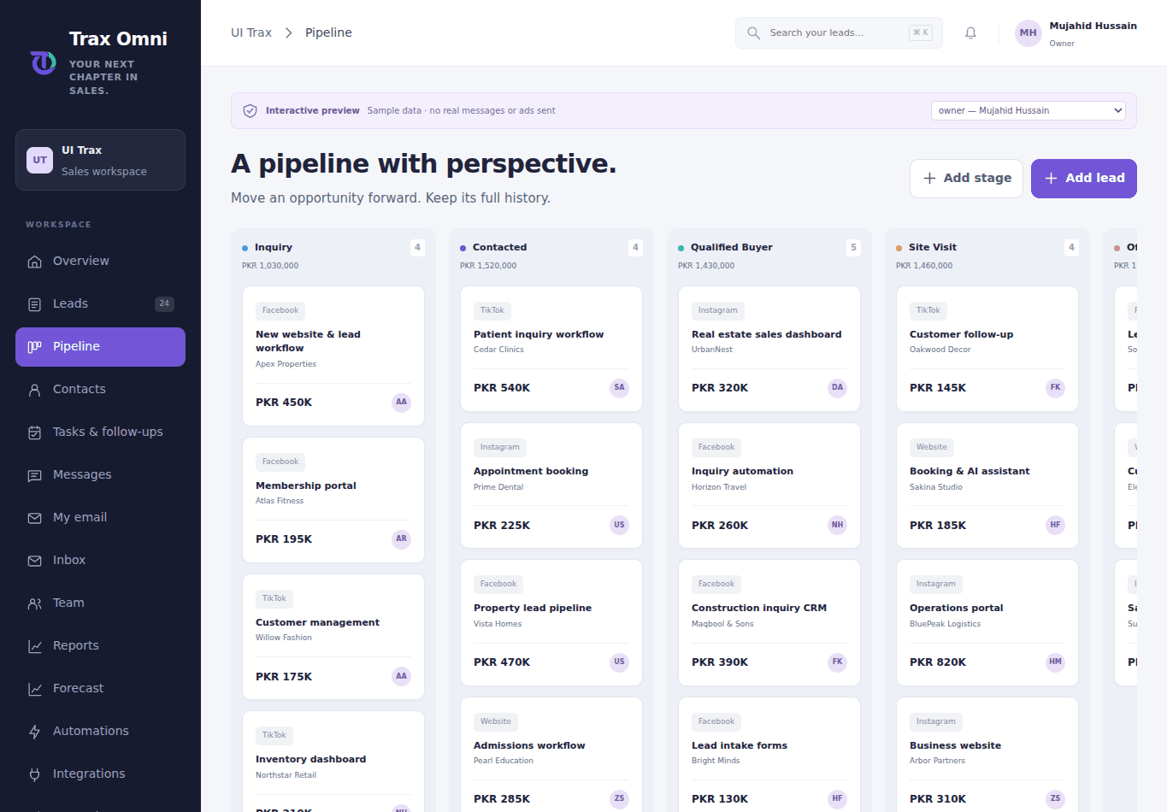Click the Operations portal card title
This screenshot has width=1167, height=812.
[957, 608]
